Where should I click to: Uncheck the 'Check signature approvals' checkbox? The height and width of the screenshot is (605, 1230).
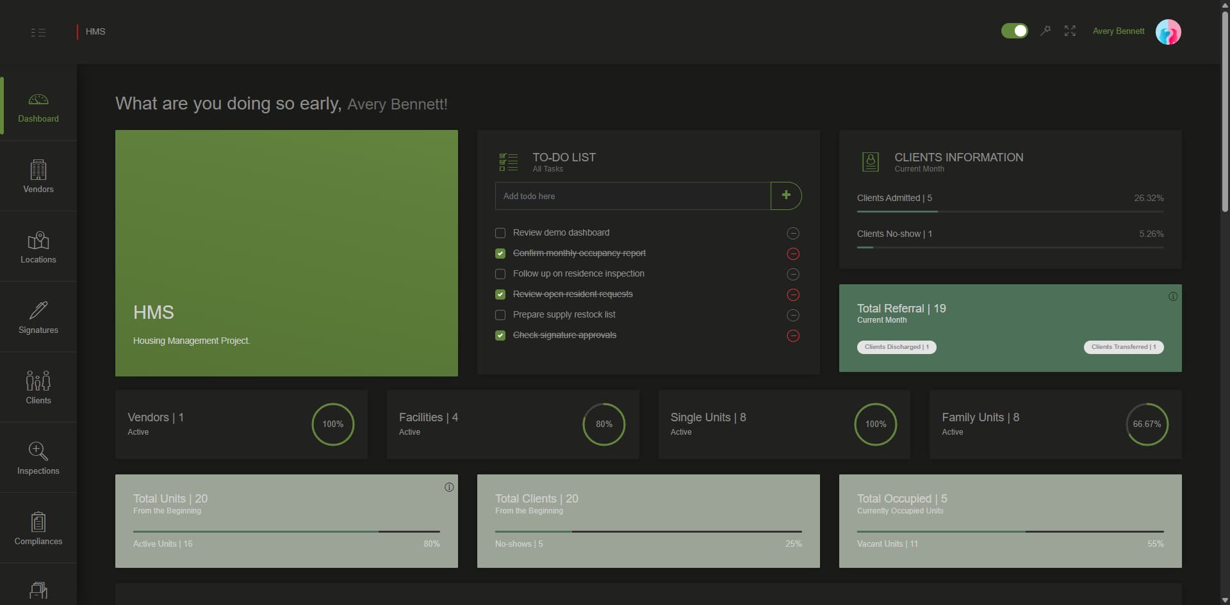(500, 335)
